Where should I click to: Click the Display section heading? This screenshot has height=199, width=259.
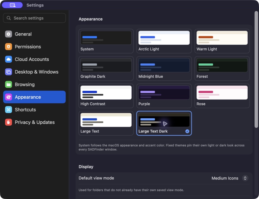pos(86,167)
